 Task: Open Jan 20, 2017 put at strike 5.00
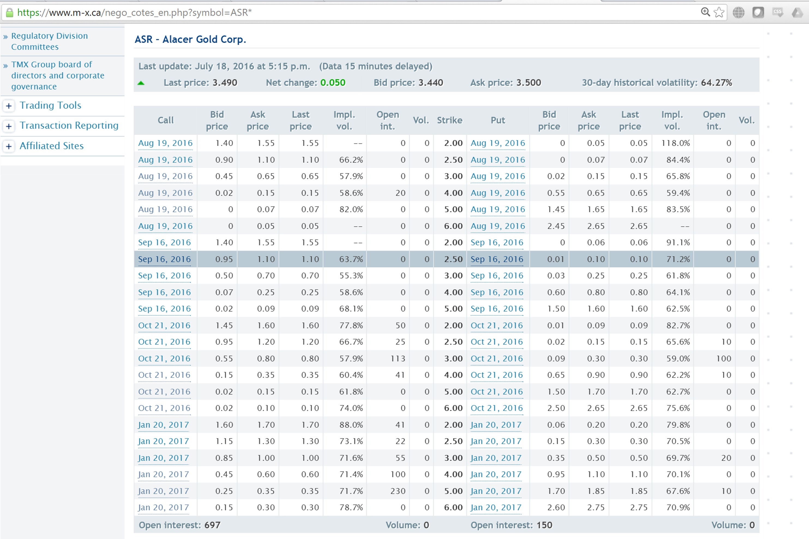click(x=496, y=491)
